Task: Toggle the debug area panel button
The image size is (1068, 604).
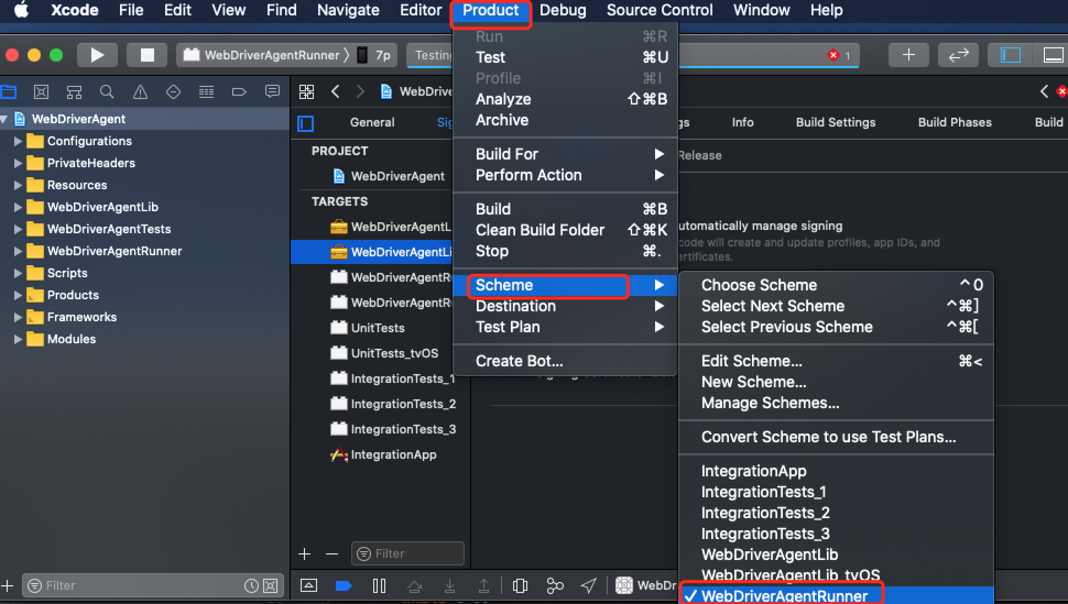Action: pyautogui.click(x=1053, y=55)
